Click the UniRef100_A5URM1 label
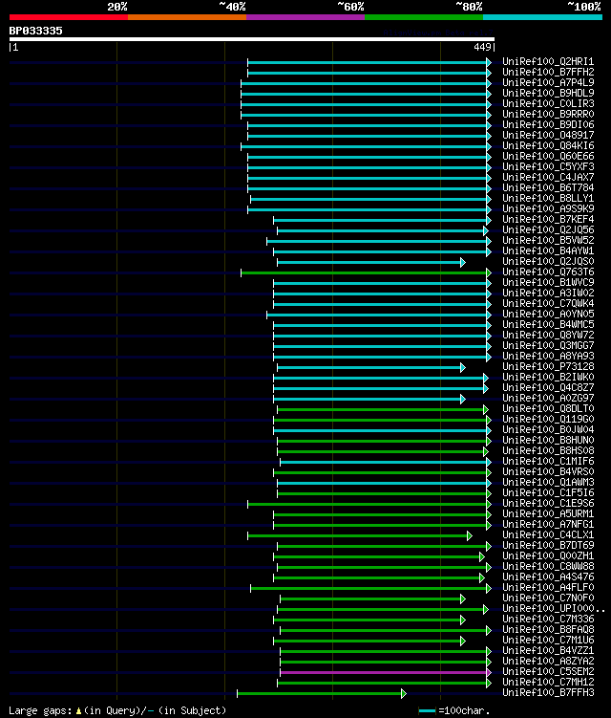Image resolution: width=611 pixels, height=718 pixels. 548,514
